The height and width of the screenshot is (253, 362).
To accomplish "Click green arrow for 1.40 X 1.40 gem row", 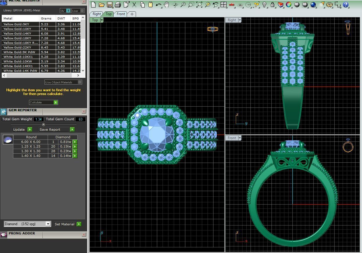I will click(75, 156).
